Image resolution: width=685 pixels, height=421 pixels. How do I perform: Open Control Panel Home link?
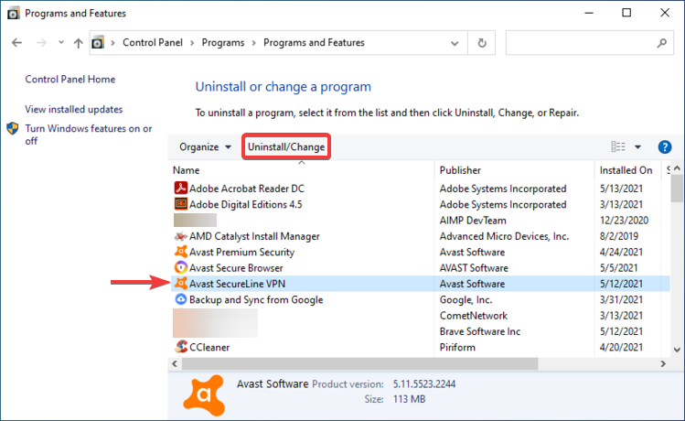pos(70,80)
